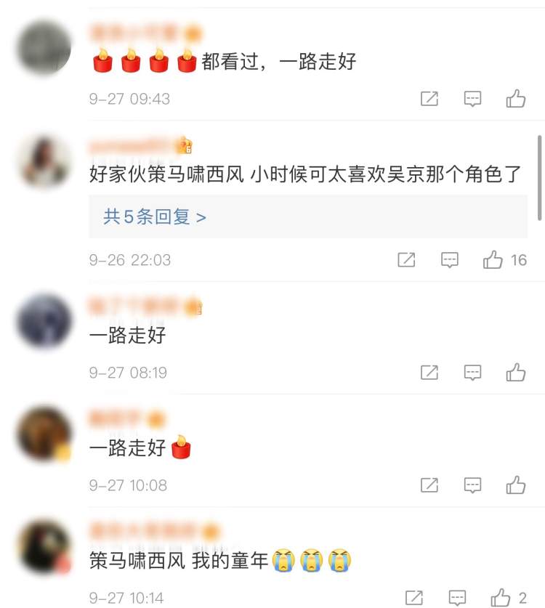Open reply on the 9-26 22:03 comment
The image size is (545, 608).
tap(450, 260)
